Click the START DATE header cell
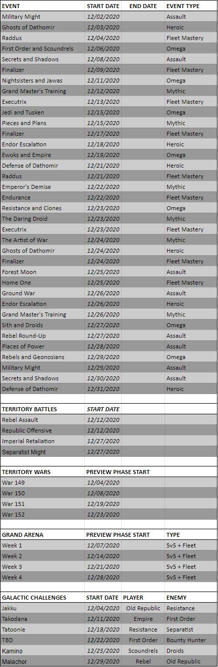The height and width of the screenshot is (667, 218). click(103, 6)
